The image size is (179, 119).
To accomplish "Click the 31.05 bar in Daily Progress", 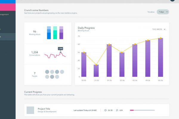I will [96, 71].
